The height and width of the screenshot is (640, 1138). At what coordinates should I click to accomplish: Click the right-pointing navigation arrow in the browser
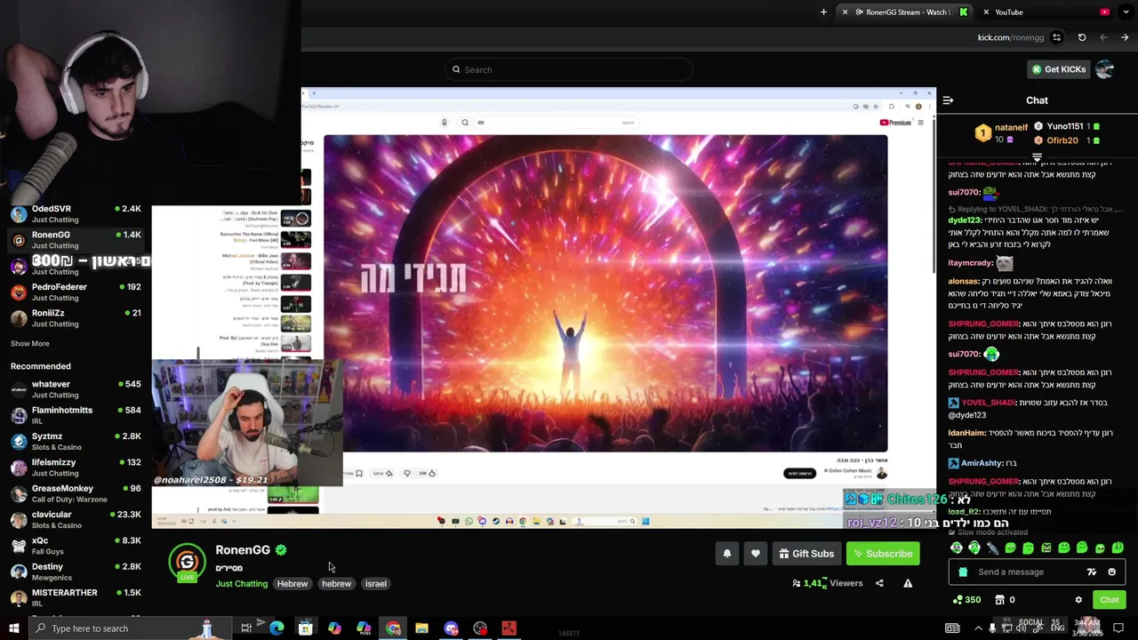tap(1125, 37)
